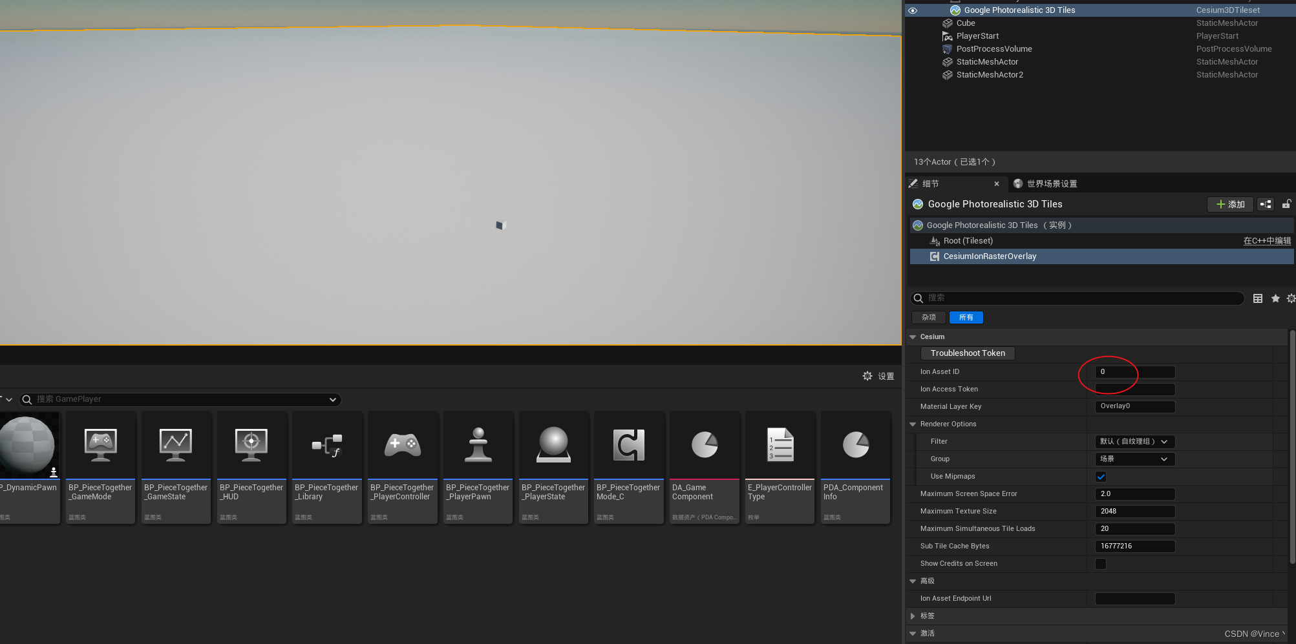Click the lock icon in the details panel header
The image size is (1296, 644).
coord(1286,204)
